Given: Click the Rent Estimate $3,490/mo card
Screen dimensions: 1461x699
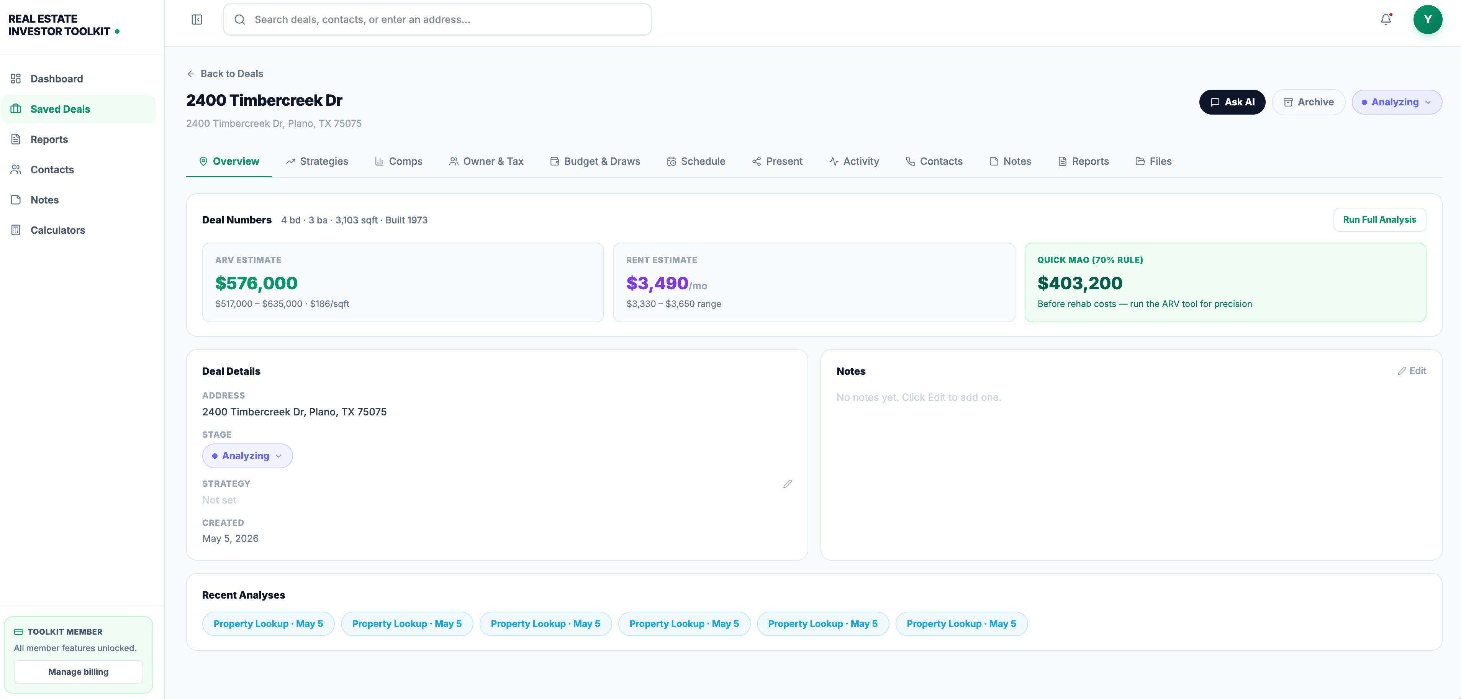Looking at the screenshot, I should pos(814,282).
